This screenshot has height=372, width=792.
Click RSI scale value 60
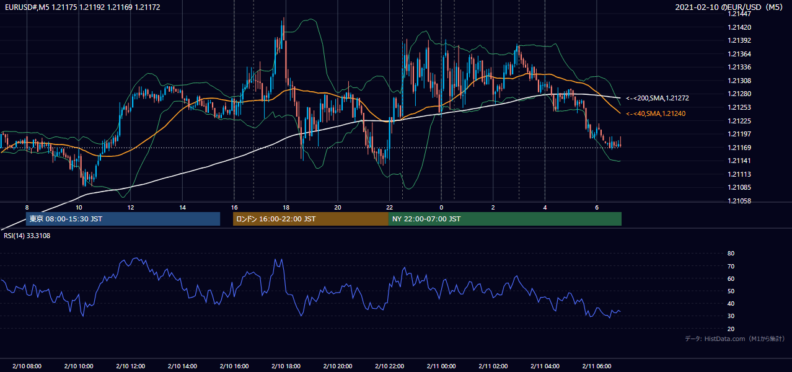(x=731, y=278)
